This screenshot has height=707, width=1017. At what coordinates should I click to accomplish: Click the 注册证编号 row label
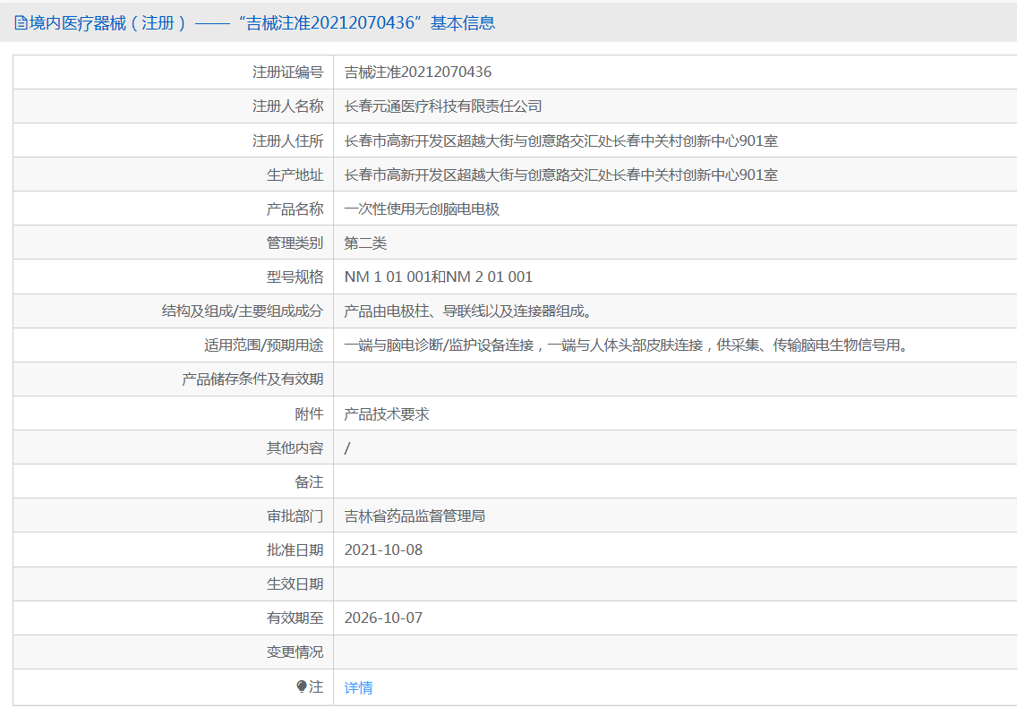pyautogui.click(x=288, y=72)
